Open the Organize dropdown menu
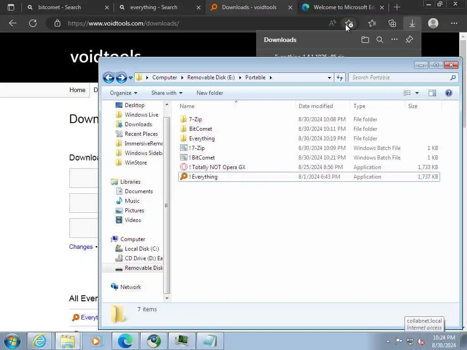 (x=123, y=93)
